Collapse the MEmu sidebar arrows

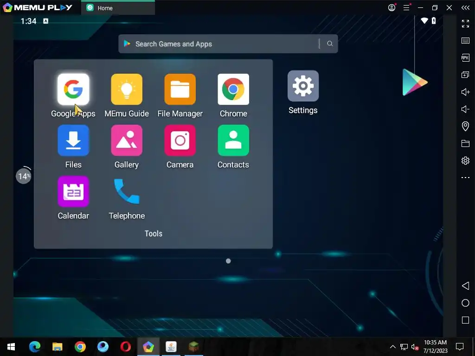tap(465, 8)
